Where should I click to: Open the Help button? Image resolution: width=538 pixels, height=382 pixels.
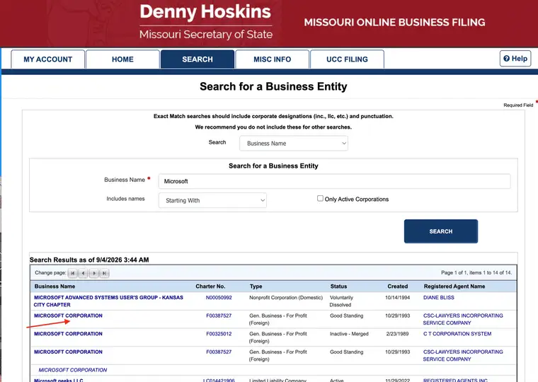point(515,59)
